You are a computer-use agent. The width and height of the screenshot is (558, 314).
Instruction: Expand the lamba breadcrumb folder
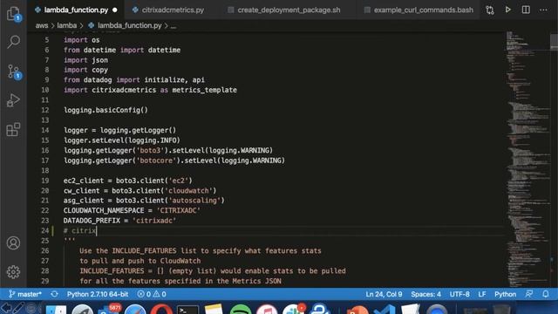[67, 25]
